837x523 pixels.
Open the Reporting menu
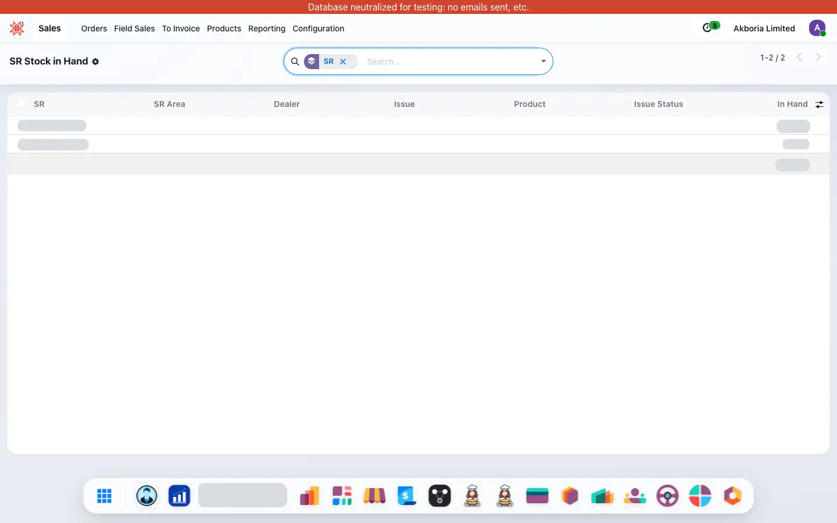point(267,28)
